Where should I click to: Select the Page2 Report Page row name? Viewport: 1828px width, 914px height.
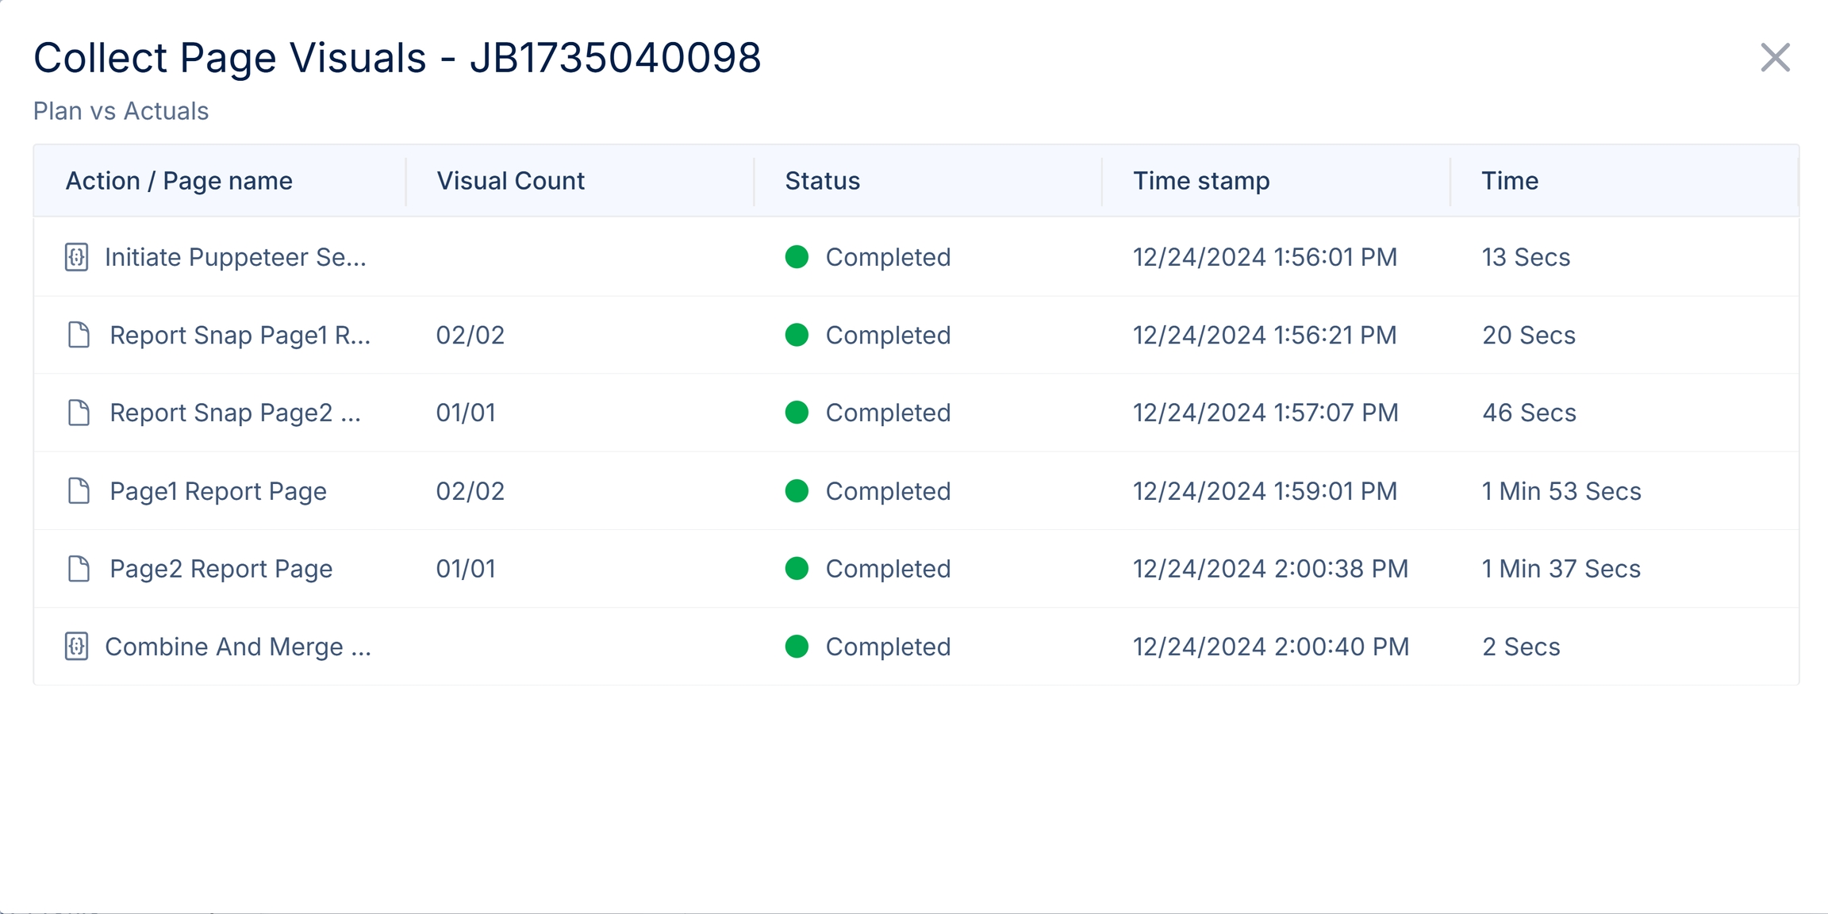(221, 569)
